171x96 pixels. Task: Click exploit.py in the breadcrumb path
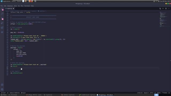(42, 11)
